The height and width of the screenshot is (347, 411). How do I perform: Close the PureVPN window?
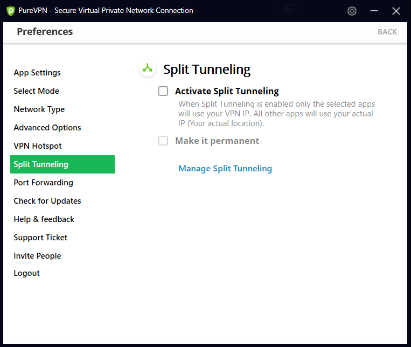point(396,11)
